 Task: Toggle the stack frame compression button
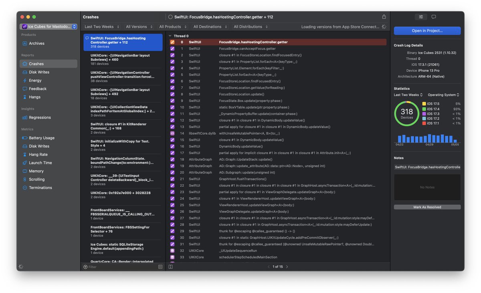click(170, 267)
